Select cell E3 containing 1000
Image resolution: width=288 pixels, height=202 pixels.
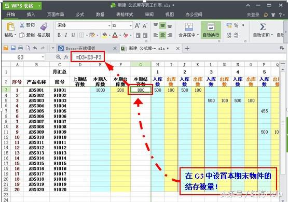pyautogui.click(x=100, y=90)
